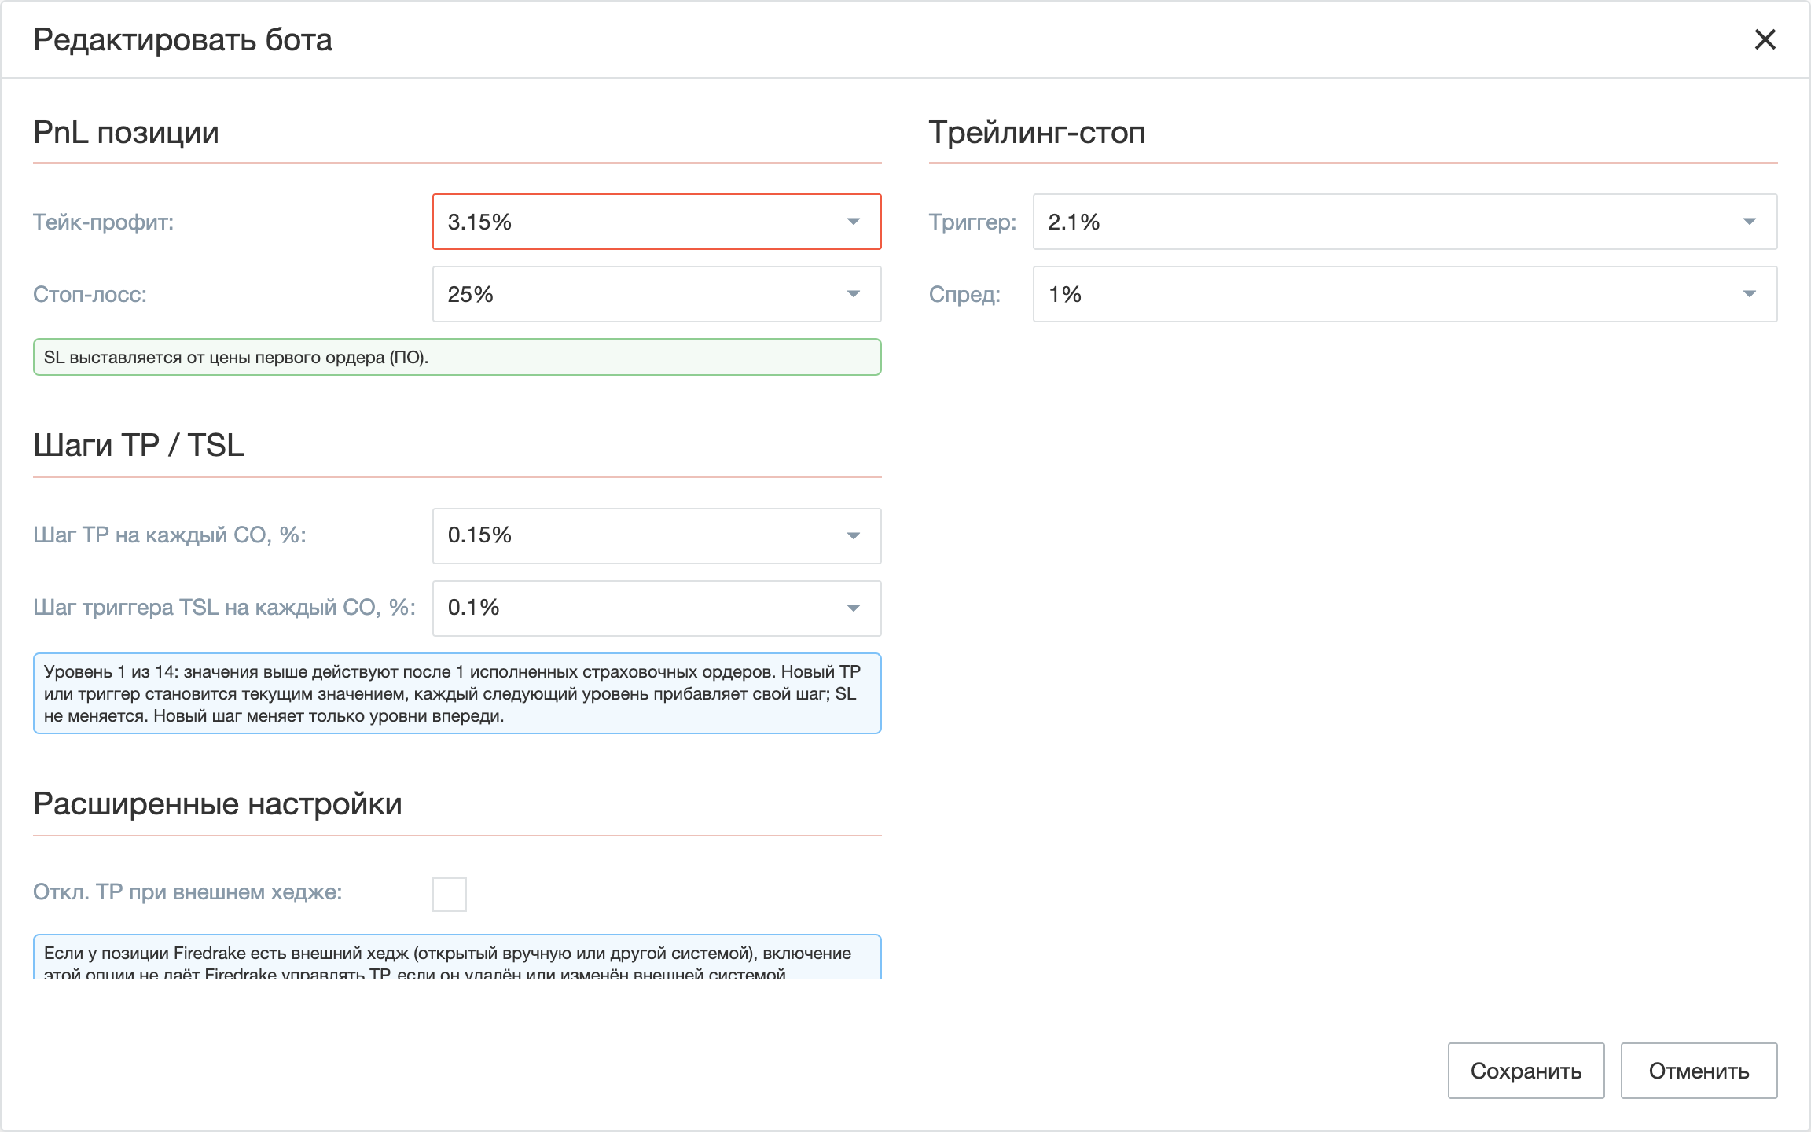
Task: Click the Тейк-профит label
Action: [103, 222]
